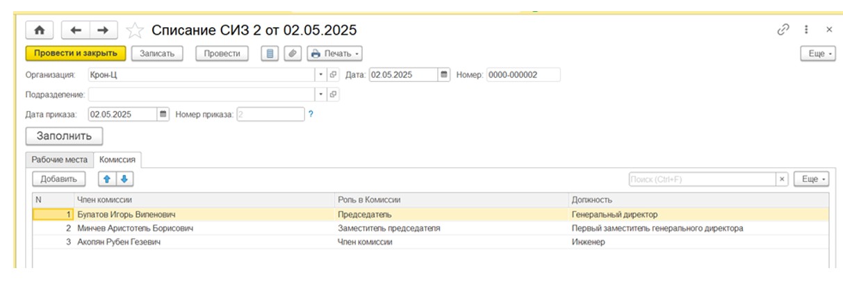The height and width of the screenshot is (282, 843).
Task: Navigate back with the left arrow
Action: click(76, 30)
